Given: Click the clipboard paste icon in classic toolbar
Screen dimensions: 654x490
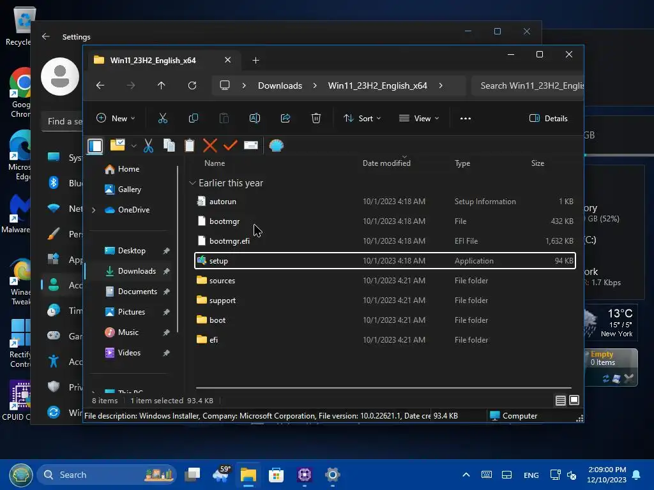Looking at the screenshot, I should coord(189,145).
